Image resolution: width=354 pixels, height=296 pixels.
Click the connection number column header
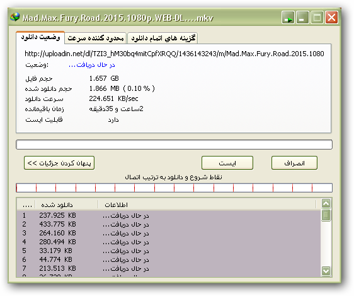(x=26, y=204)
